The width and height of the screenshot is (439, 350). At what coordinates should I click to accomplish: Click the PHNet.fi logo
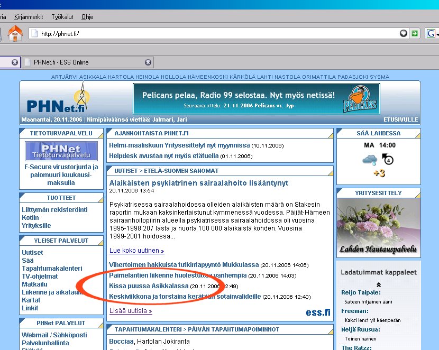point(56,100)
